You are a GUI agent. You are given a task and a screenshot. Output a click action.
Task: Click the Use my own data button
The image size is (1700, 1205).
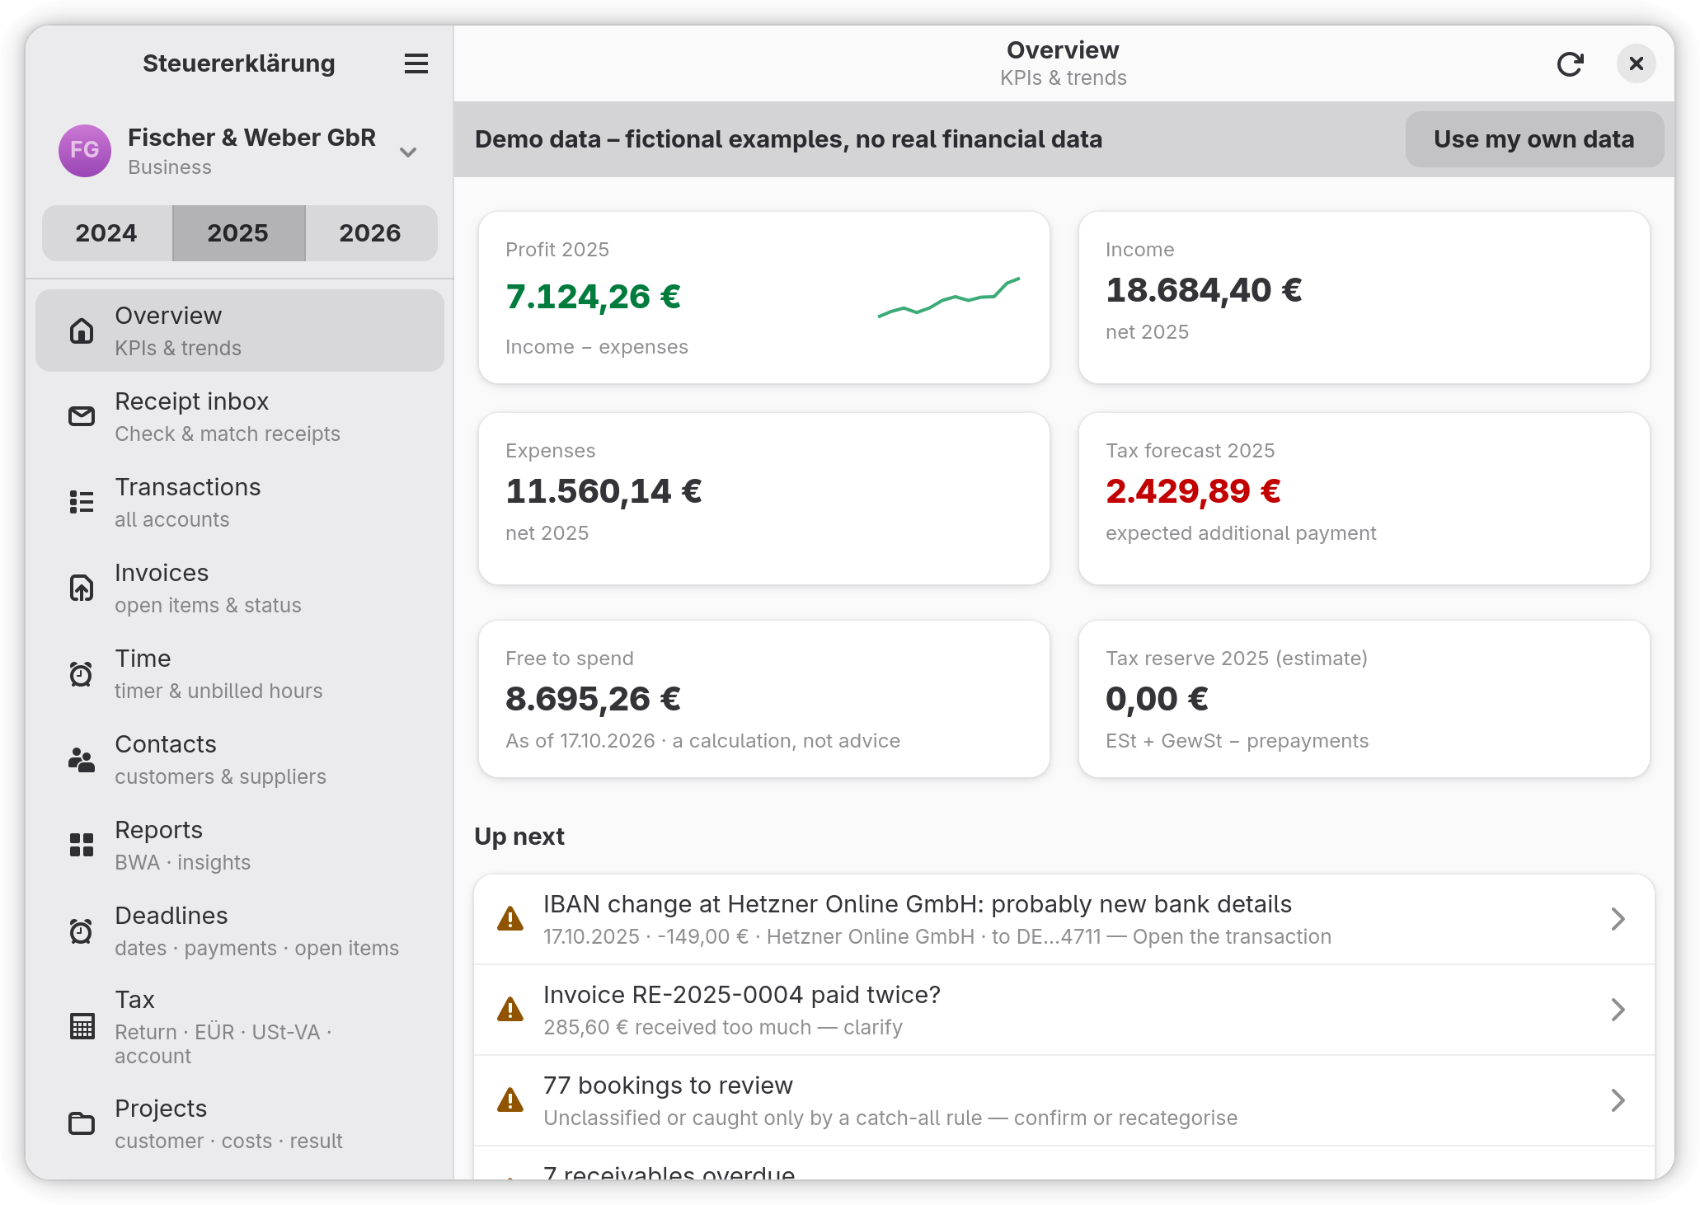tap(1534, 139)
